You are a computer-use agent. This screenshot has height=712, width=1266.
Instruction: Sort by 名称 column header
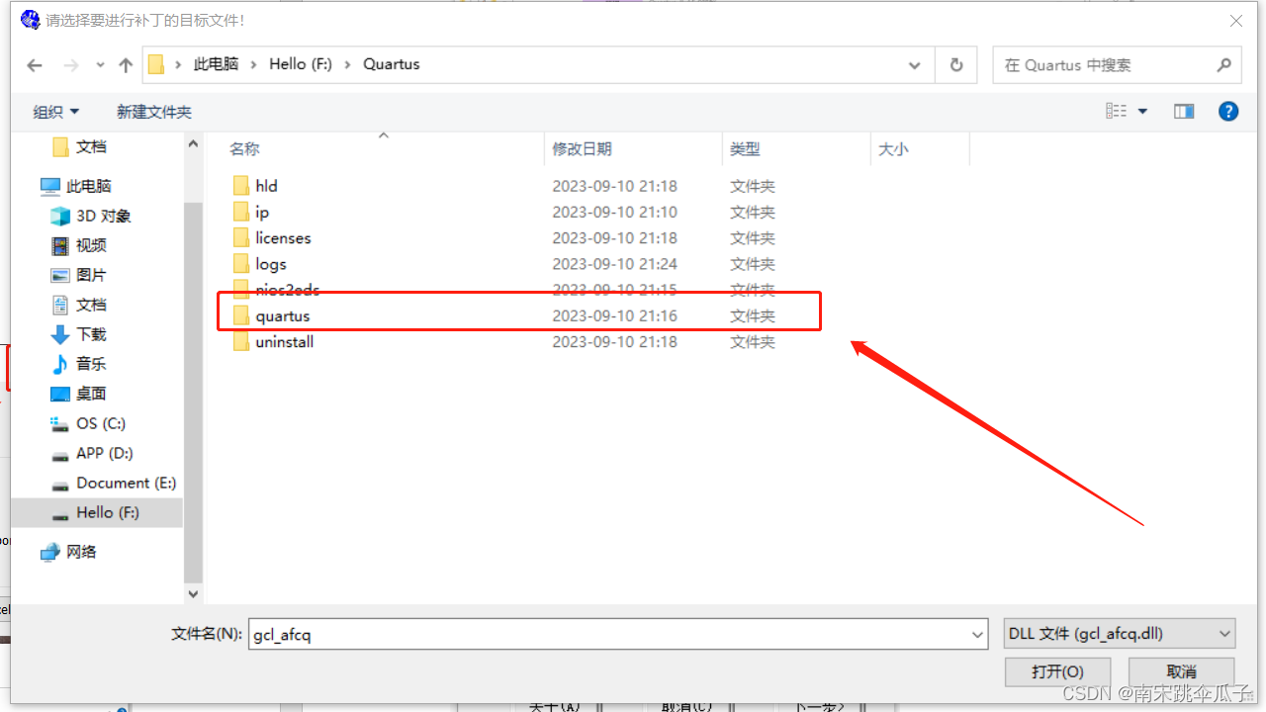pos(244,149)
